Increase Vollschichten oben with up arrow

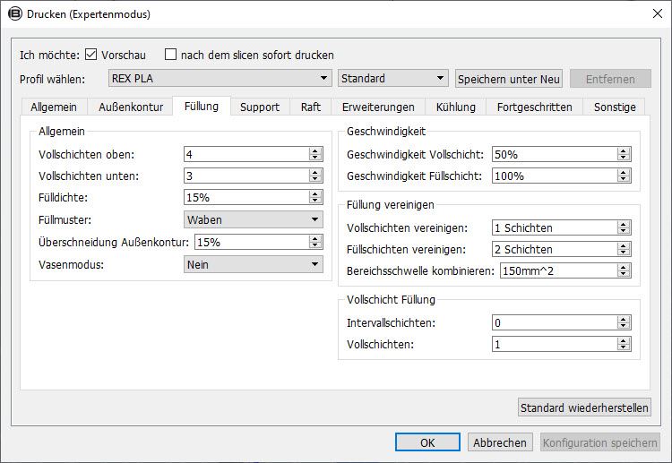click(315, 150)
